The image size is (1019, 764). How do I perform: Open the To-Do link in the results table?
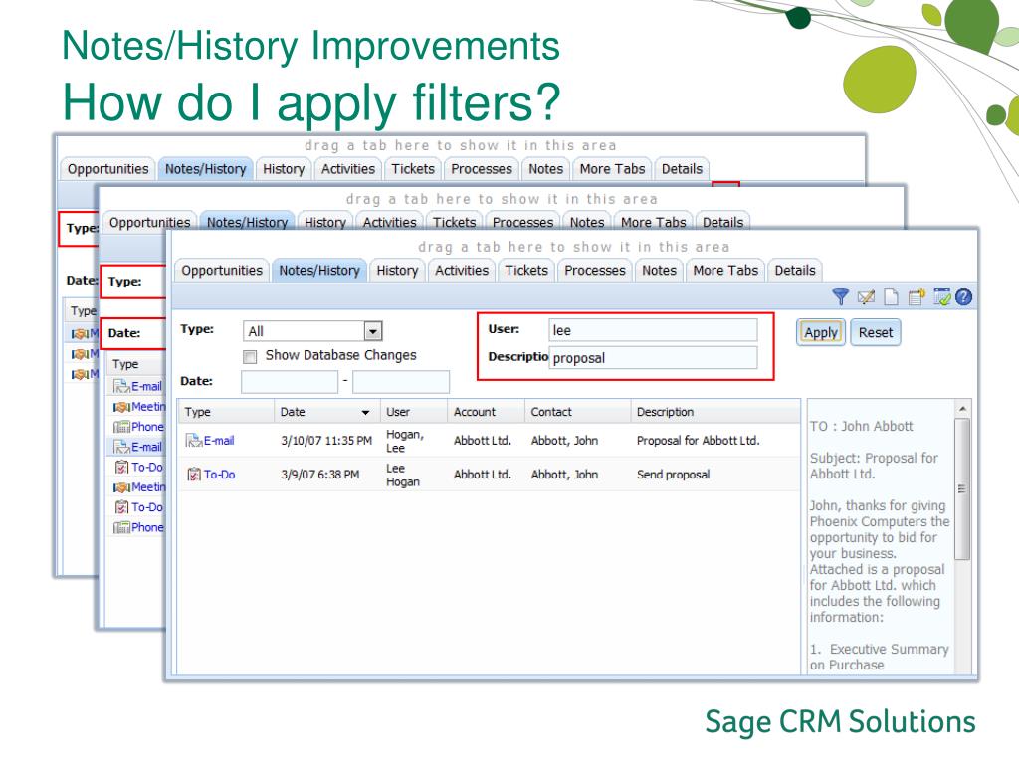(220, 475)
